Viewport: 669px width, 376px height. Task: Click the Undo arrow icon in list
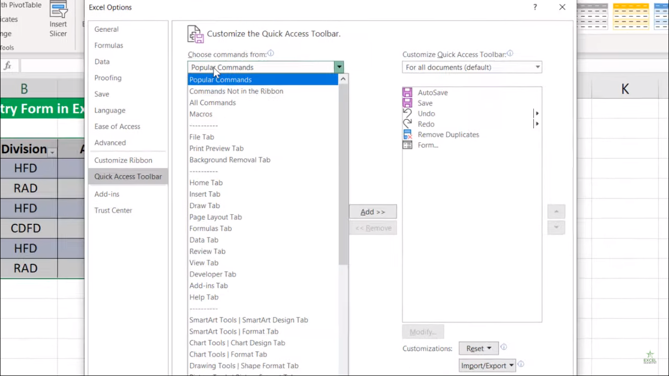(407, 114)
